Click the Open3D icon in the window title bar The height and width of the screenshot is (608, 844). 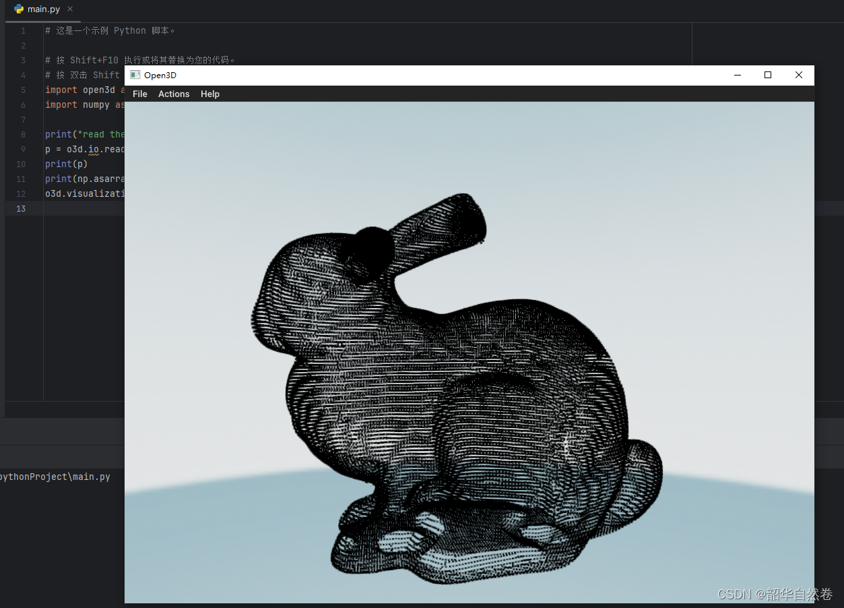coord(134,75)
